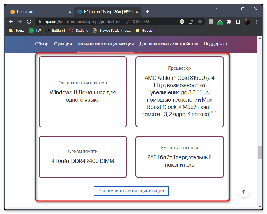The height and width of the screenshot is (214, 267).
Task: Select the Дополнительные устройства section
Action: (169, 44)
